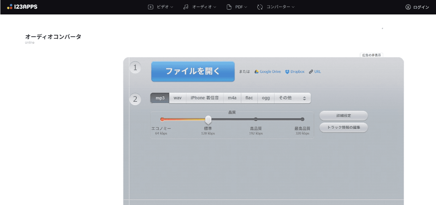Click the audio music note icon
Image resolution: width=436 pixels, height=205 pixels.
[x=186, y=7]
